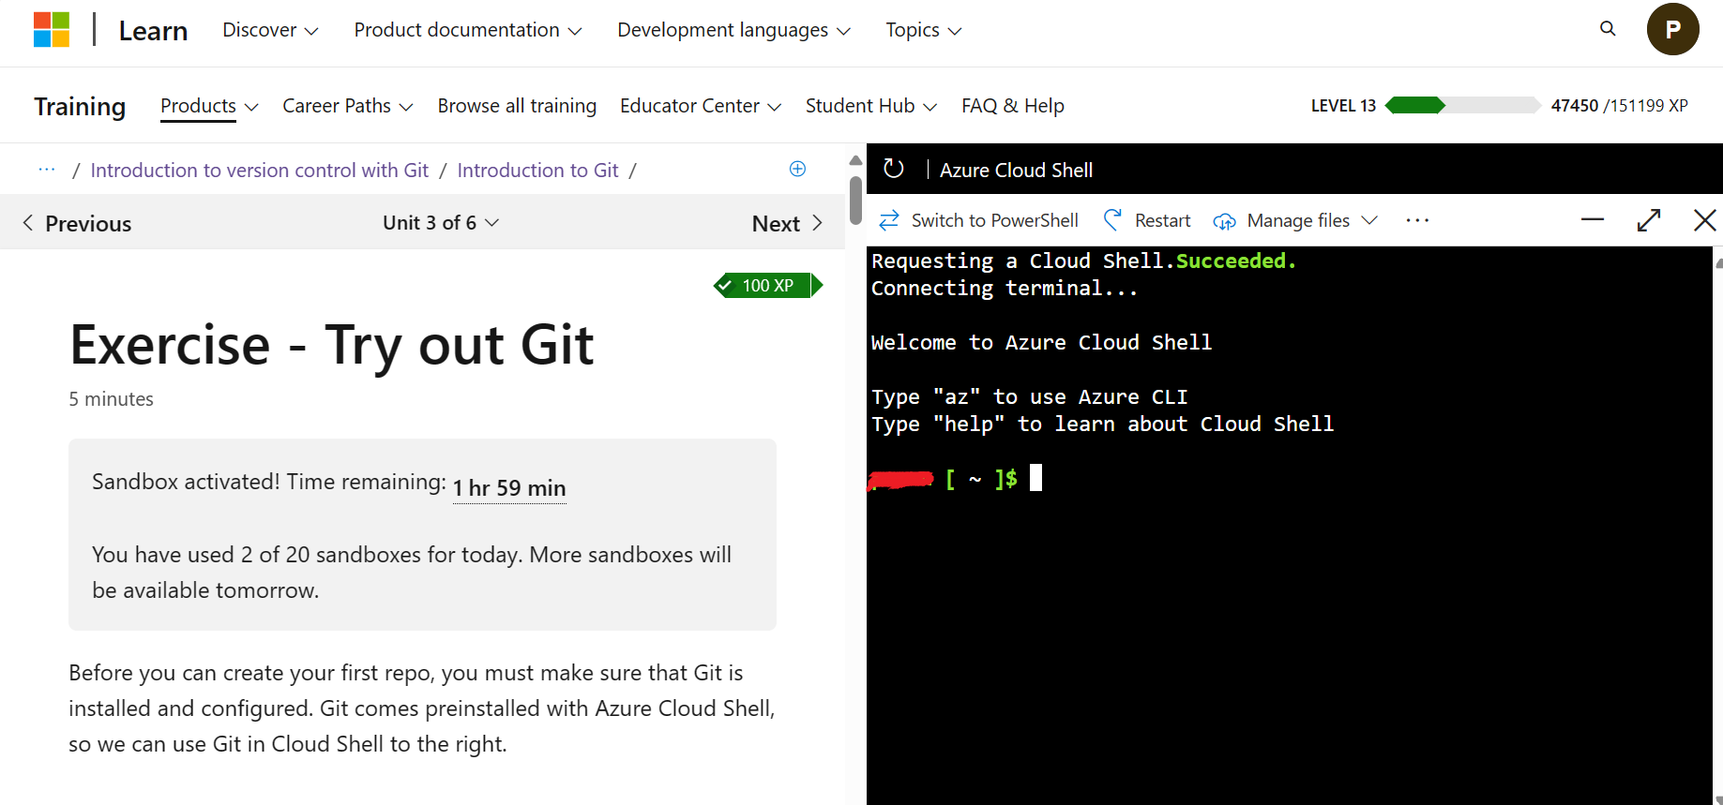Click the green Succeeded. text in terminal
Viewport: 1723px width, 805px height.
[x=1236, y=261]
